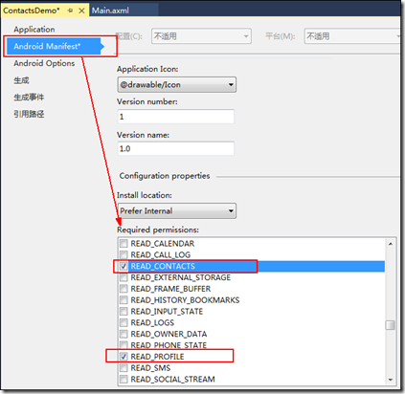Viewport: 405px width, 394px height.
Task: Expand the Install location combo box
Action: point(177,210)
